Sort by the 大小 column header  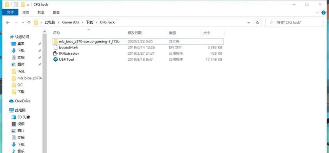[x=207, y=33]
